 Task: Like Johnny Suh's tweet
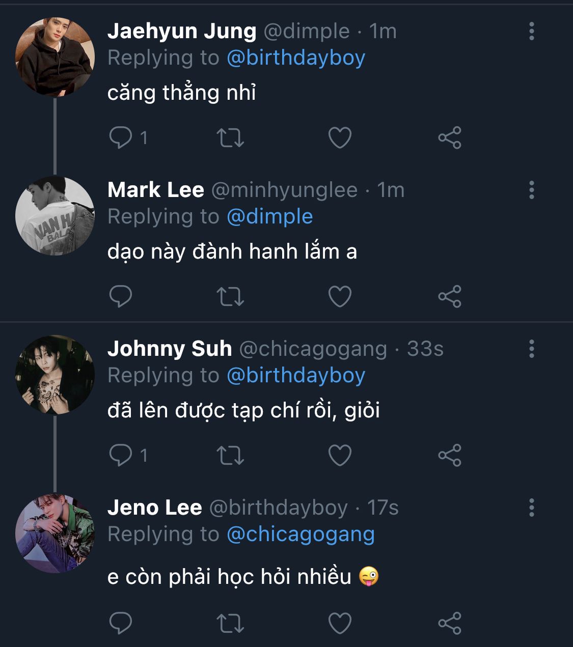(x=340, y=455)
